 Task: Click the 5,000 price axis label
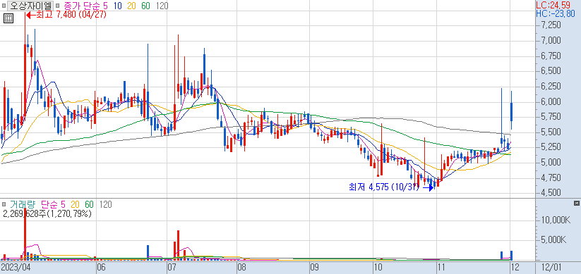pos(551,162)
